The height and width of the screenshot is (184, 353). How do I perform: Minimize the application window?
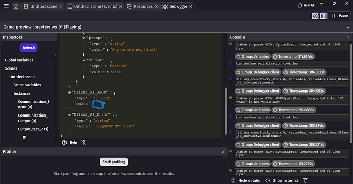[x=321, y=3]
